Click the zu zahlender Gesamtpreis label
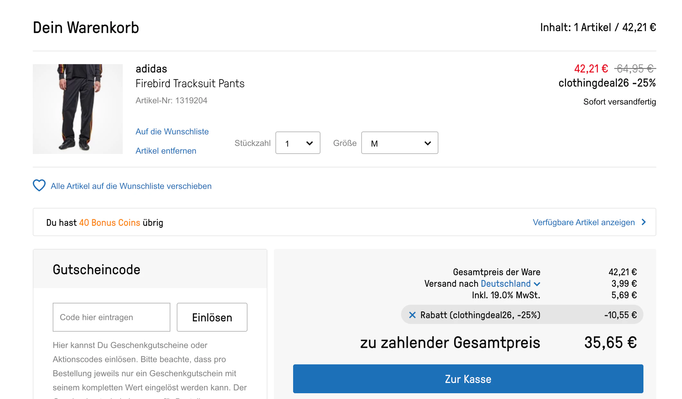The height and width of the screenshot is (399, 682). click(x=450, y=342)
